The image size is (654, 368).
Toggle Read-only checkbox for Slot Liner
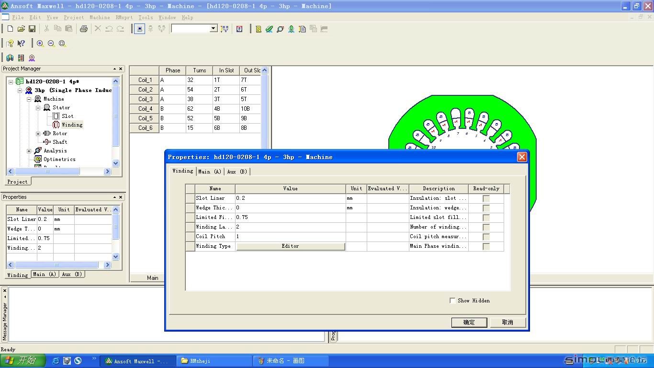[x=486, y=198]
